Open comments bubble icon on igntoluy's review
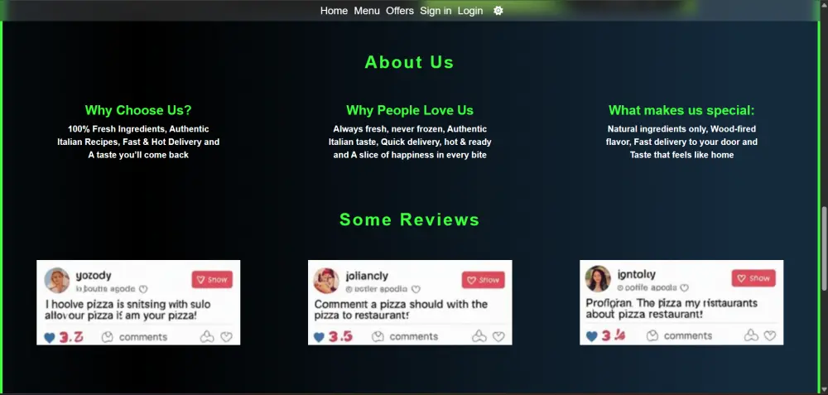The height and width of the screenshot is (395, 828). 652,335
